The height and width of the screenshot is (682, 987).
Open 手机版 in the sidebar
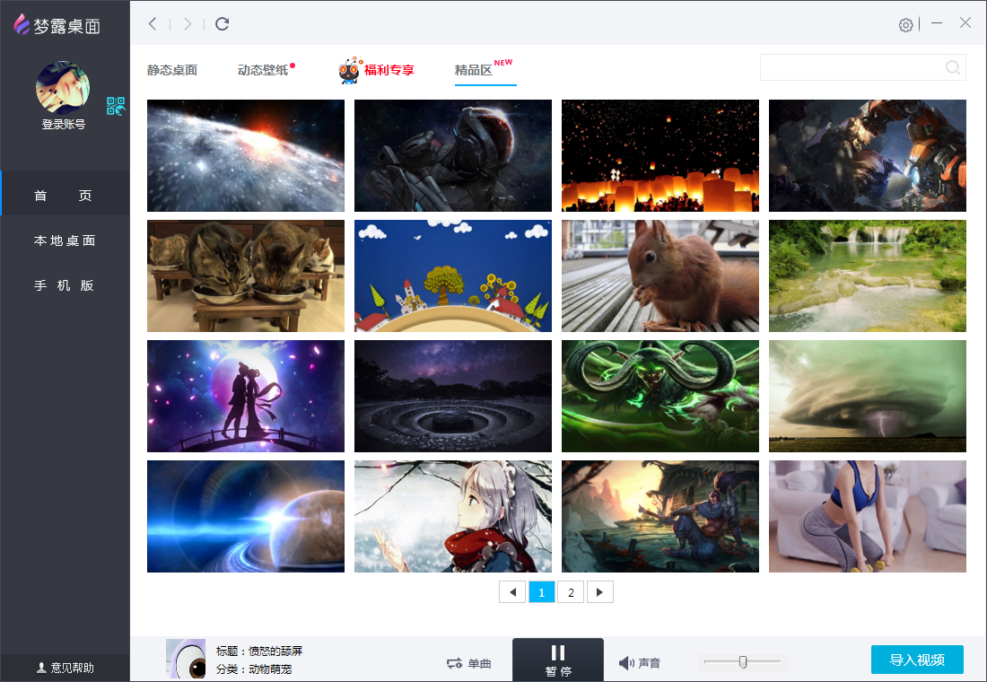tap(65, 285)
